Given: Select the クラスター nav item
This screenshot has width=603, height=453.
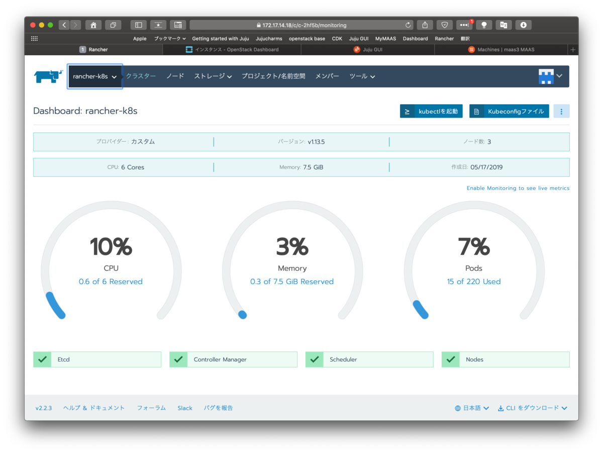Looking at the screenshot, I should click(x=141, y=76).
